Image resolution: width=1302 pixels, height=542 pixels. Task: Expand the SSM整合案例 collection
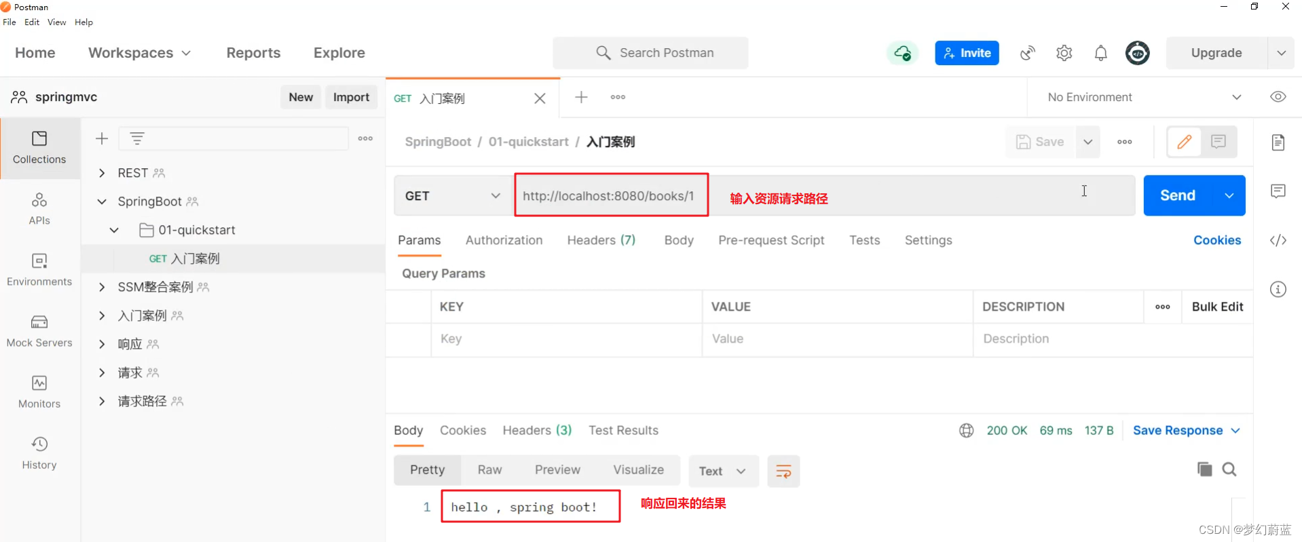[102, 287]
